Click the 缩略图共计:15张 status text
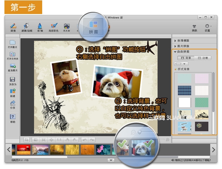 (x=20, y=160)
